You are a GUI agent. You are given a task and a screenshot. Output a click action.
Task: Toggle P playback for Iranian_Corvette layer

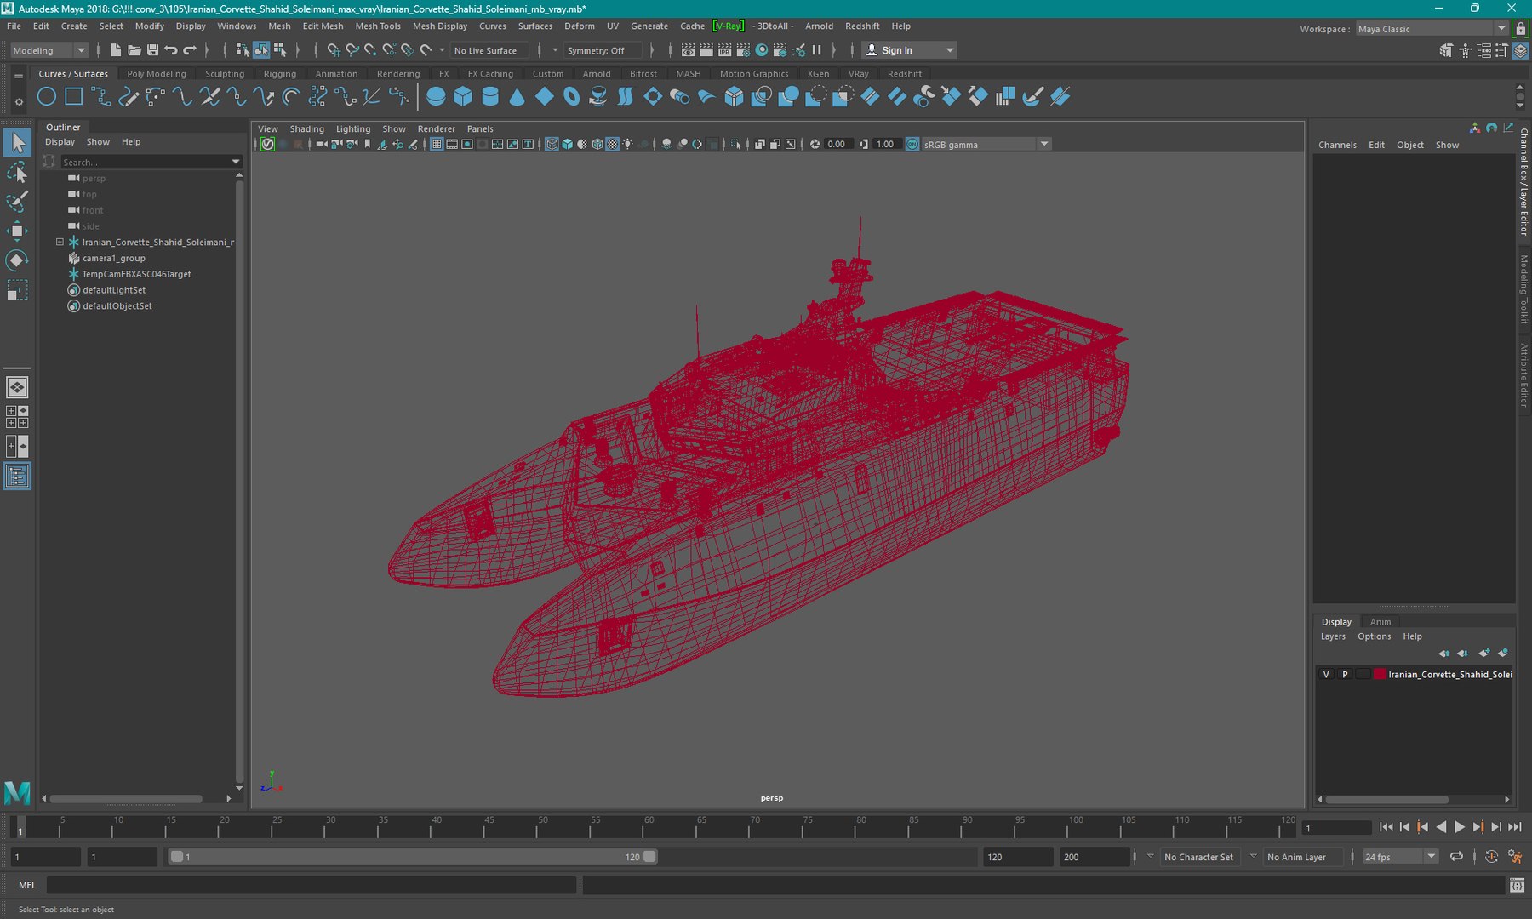point(1345,675)
